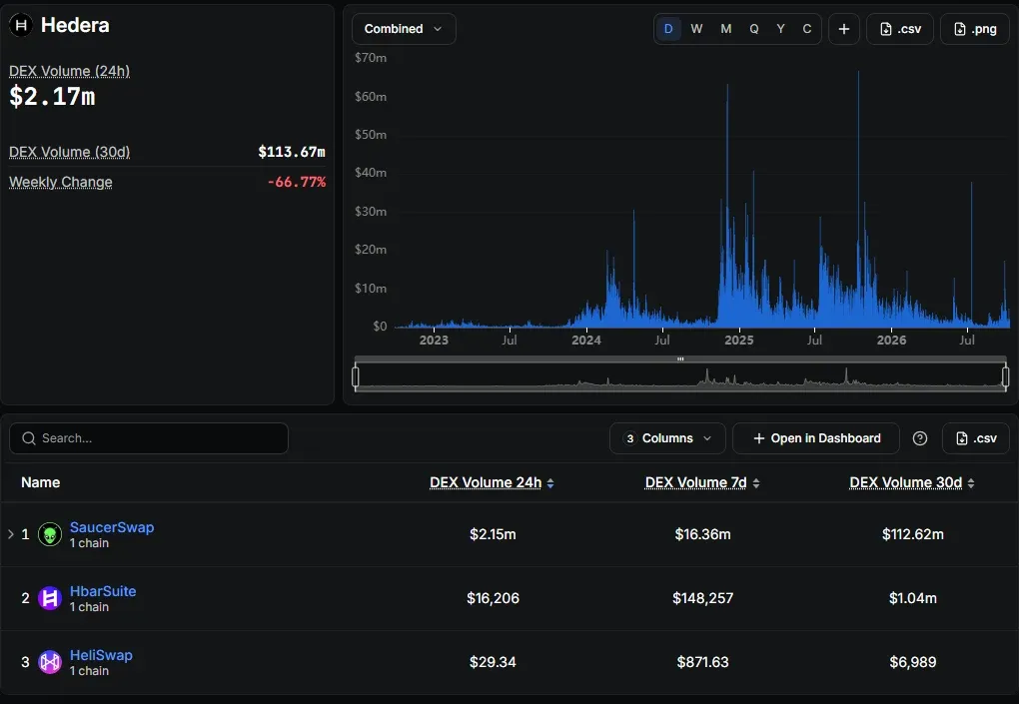1019x704 pixels.
Task: Open the SaucerSwap protocol link
Action: pos(112,527)
